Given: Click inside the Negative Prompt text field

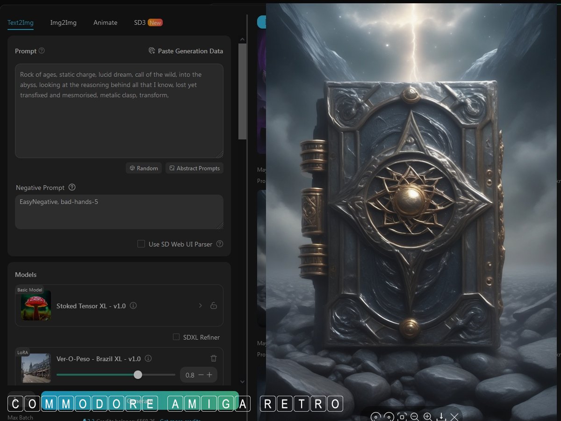Looking at the screenshot, I should pyautogui.click(x=119, y=212).
